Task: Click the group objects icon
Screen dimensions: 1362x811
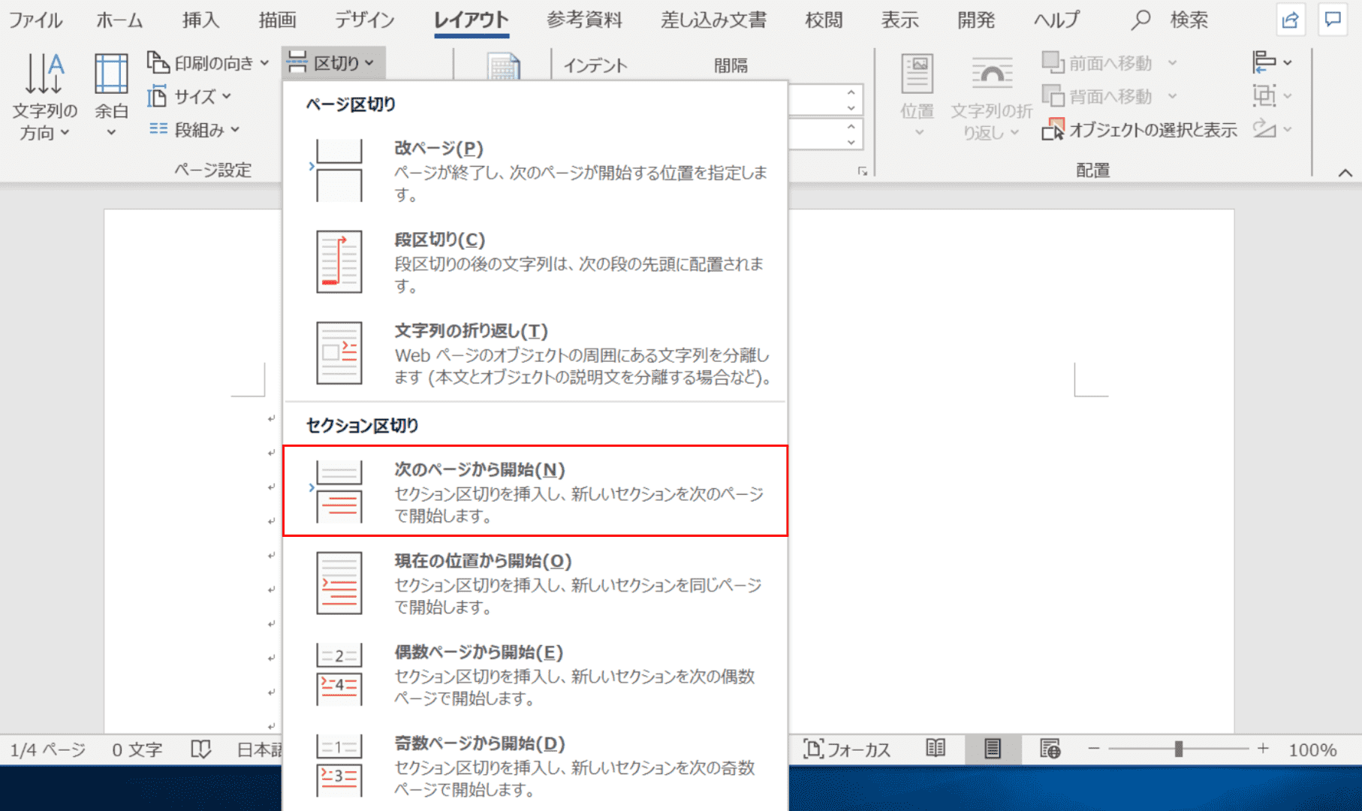Action: pyautogui.click(x=1264, y=95)
